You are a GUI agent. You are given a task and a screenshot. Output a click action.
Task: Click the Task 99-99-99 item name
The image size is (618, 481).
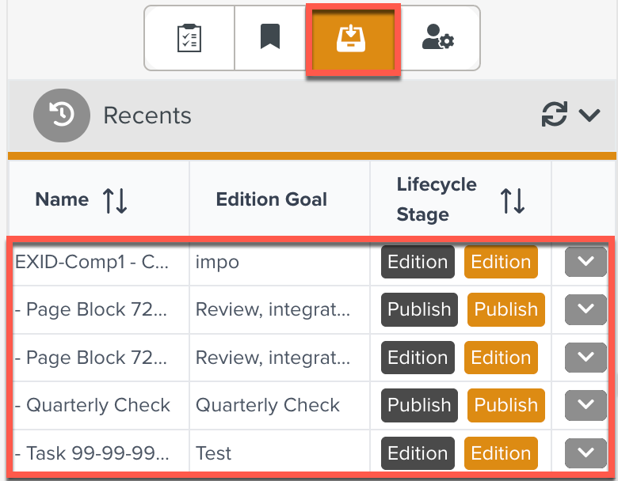pos(92,453)
